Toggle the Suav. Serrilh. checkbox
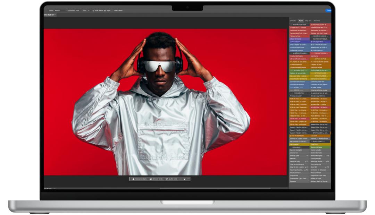 coord(93,10)
